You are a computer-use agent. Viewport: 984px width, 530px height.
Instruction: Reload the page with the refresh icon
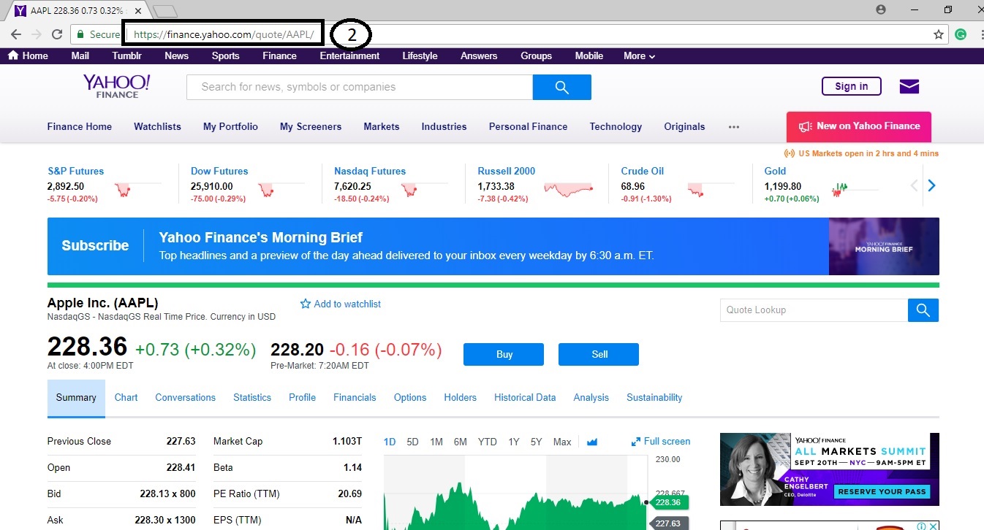pyautogui.click(x=57, y=34)
